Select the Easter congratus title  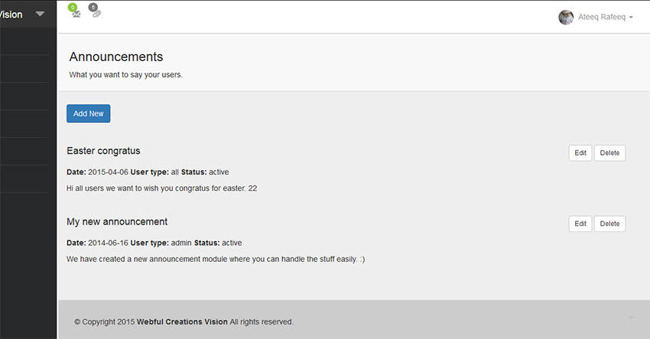click(x=103, y=151)
